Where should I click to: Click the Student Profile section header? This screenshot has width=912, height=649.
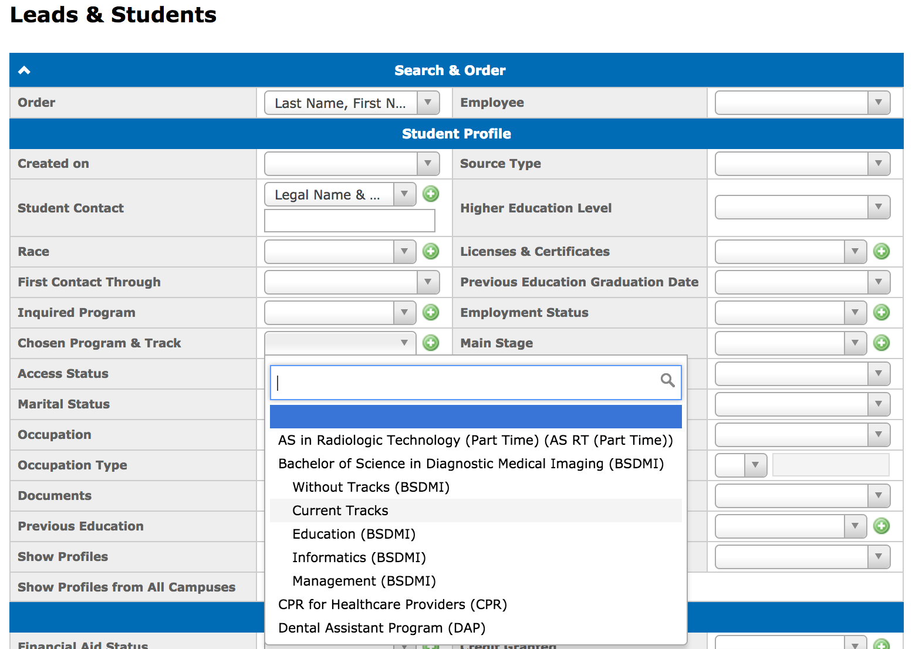coord(457,134)
